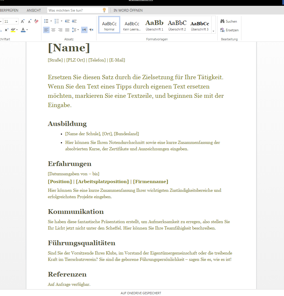Click the Referenzen heading
This screenshot has width=284, height=296.
click(67, 275)
